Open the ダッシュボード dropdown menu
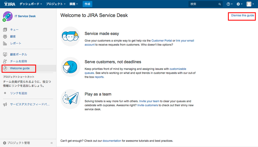 [x=31, y=4]
